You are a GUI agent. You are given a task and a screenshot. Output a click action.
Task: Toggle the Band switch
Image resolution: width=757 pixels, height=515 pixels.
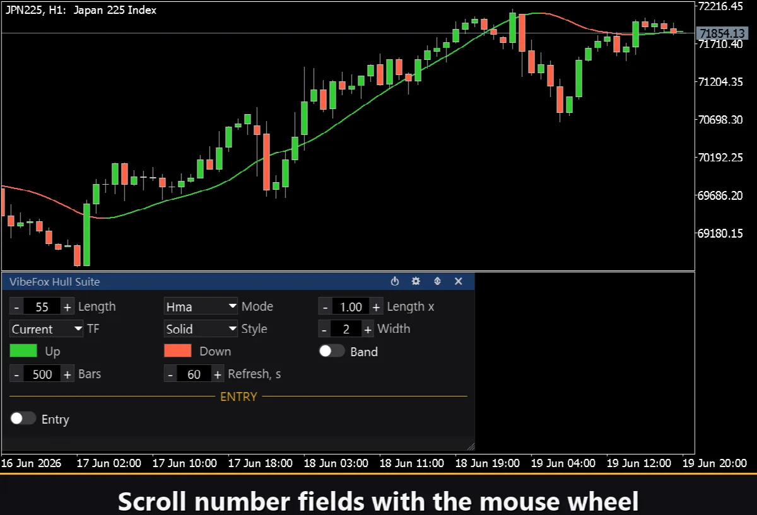coord(332,351)
